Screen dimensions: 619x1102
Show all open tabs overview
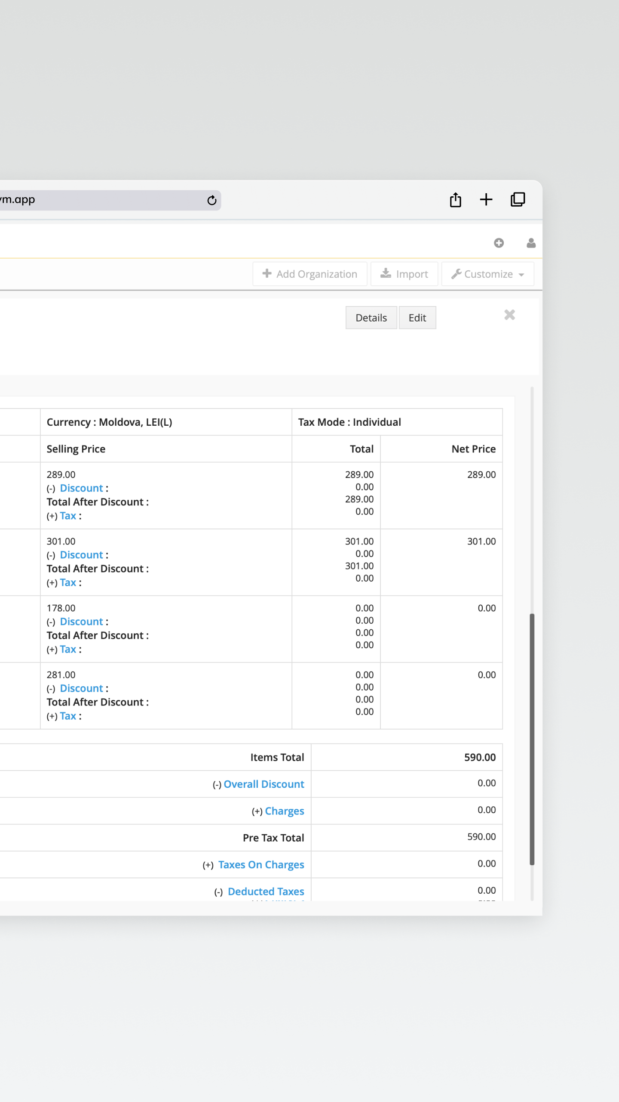(x=518, y=200)
